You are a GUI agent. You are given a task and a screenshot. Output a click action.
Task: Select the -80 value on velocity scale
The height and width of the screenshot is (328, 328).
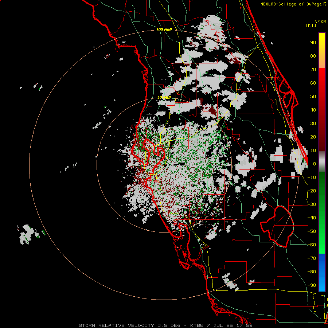312,272
